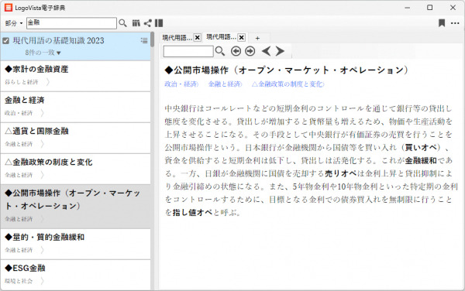Close the second 現代用語 tab
Viewport: 465px width, 291px height.
tap(242, 38)
